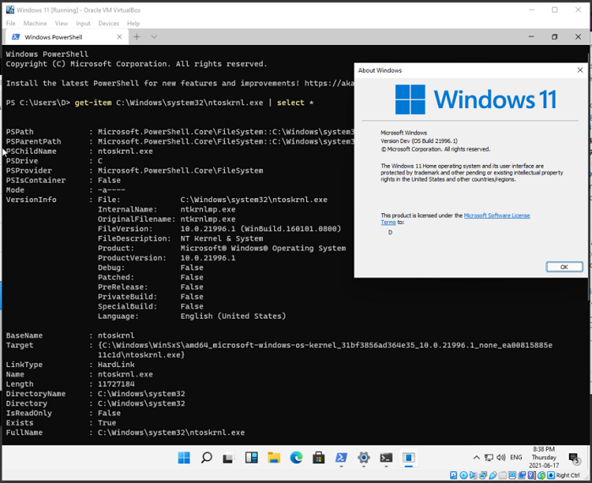Image resolution: width=592 pixels, height=483 pixels.
Task: Open the VirtualBox Devices menu
Action: coord(108,23)
